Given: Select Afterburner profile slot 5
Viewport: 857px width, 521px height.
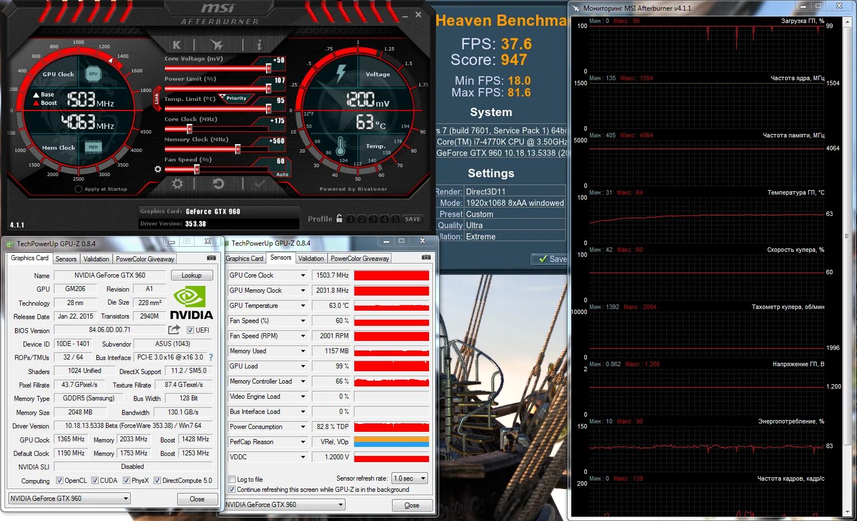Looking at the screenshot, I should (395, 219).
